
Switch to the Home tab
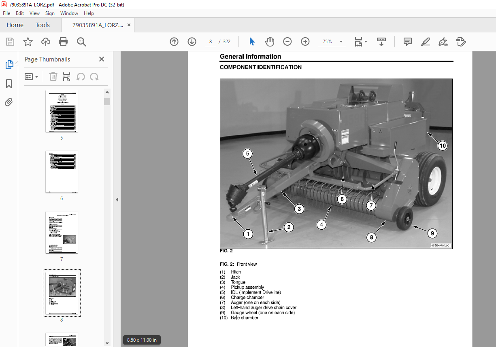tap(15, 25)
